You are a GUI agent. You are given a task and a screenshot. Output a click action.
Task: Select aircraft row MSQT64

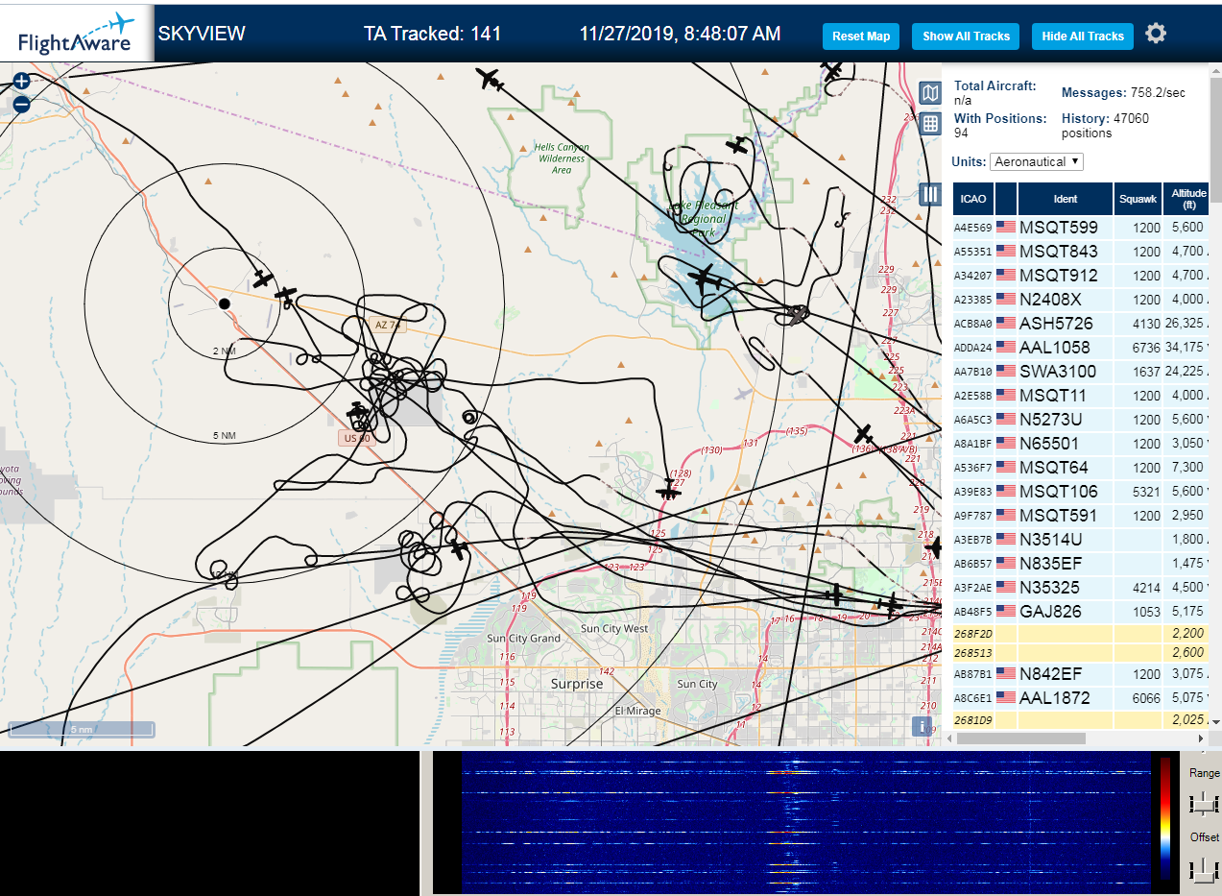click(x=1081, y=468)
